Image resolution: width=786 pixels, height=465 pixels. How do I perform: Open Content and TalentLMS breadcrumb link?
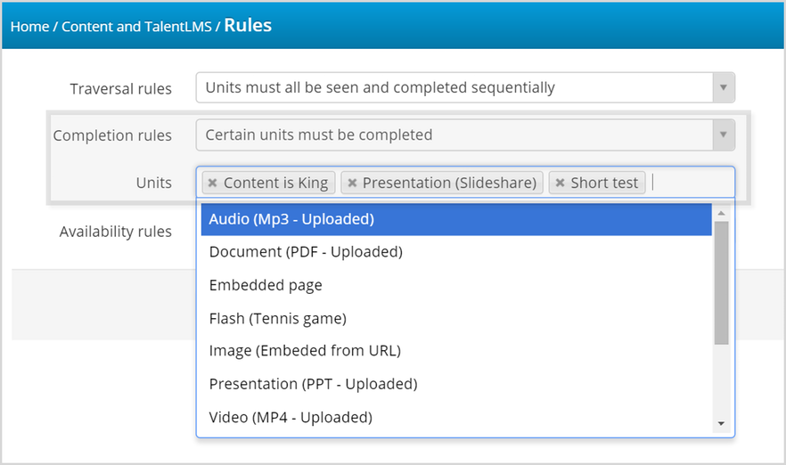point(136,27)
